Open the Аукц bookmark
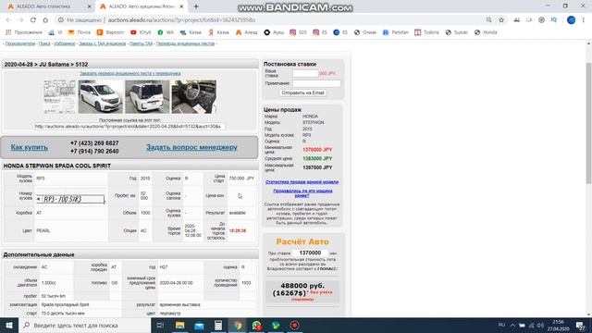The image size is (592, 333). coord(274,32)
